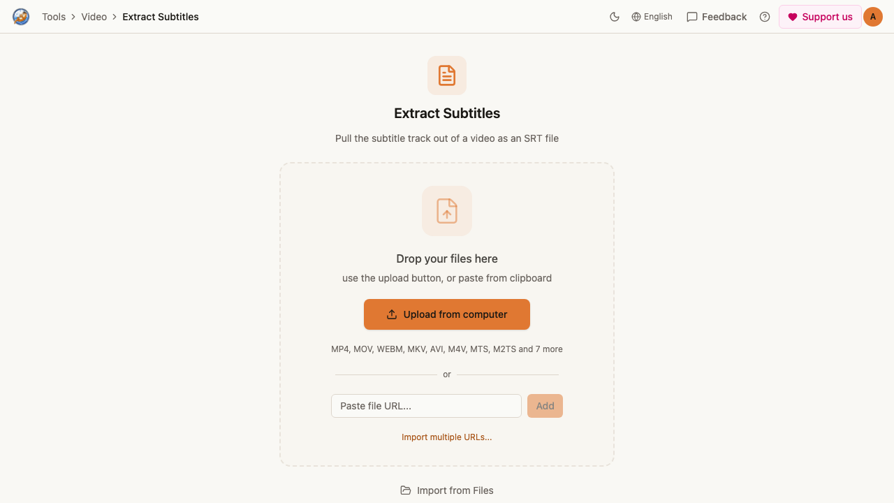Focus the Paste file URL field
This screenshot has width=894, height=503.
pos(426,406)
